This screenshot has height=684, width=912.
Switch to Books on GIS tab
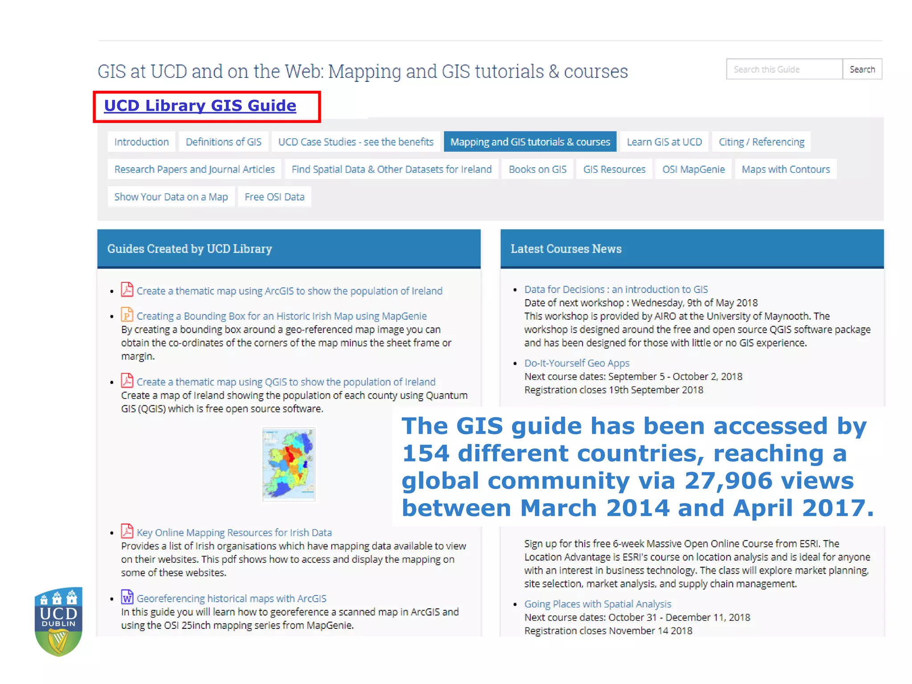pyautogui.click(x=537, y=169)
